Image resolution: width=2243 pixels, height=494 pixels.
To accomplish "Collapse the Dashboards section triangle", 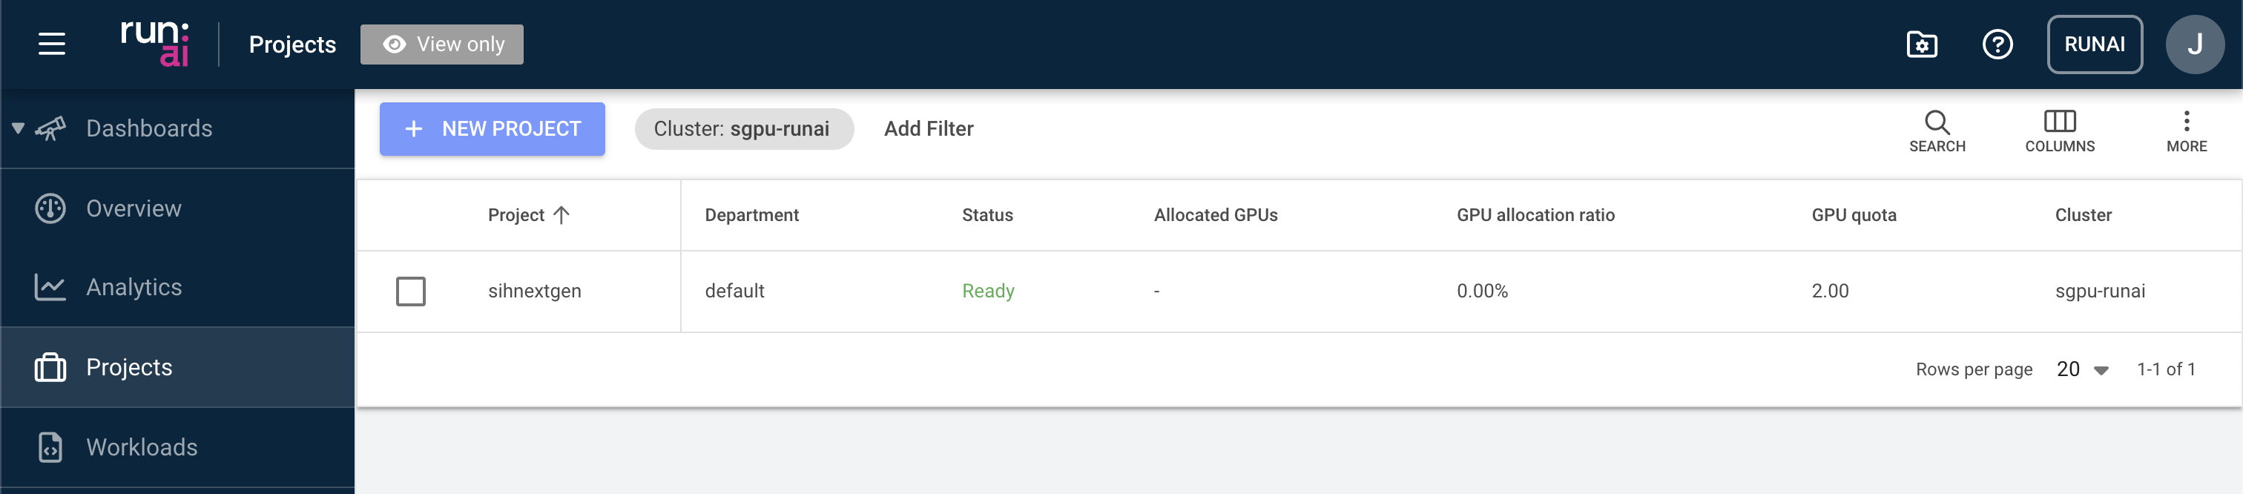I will (17, 129).
